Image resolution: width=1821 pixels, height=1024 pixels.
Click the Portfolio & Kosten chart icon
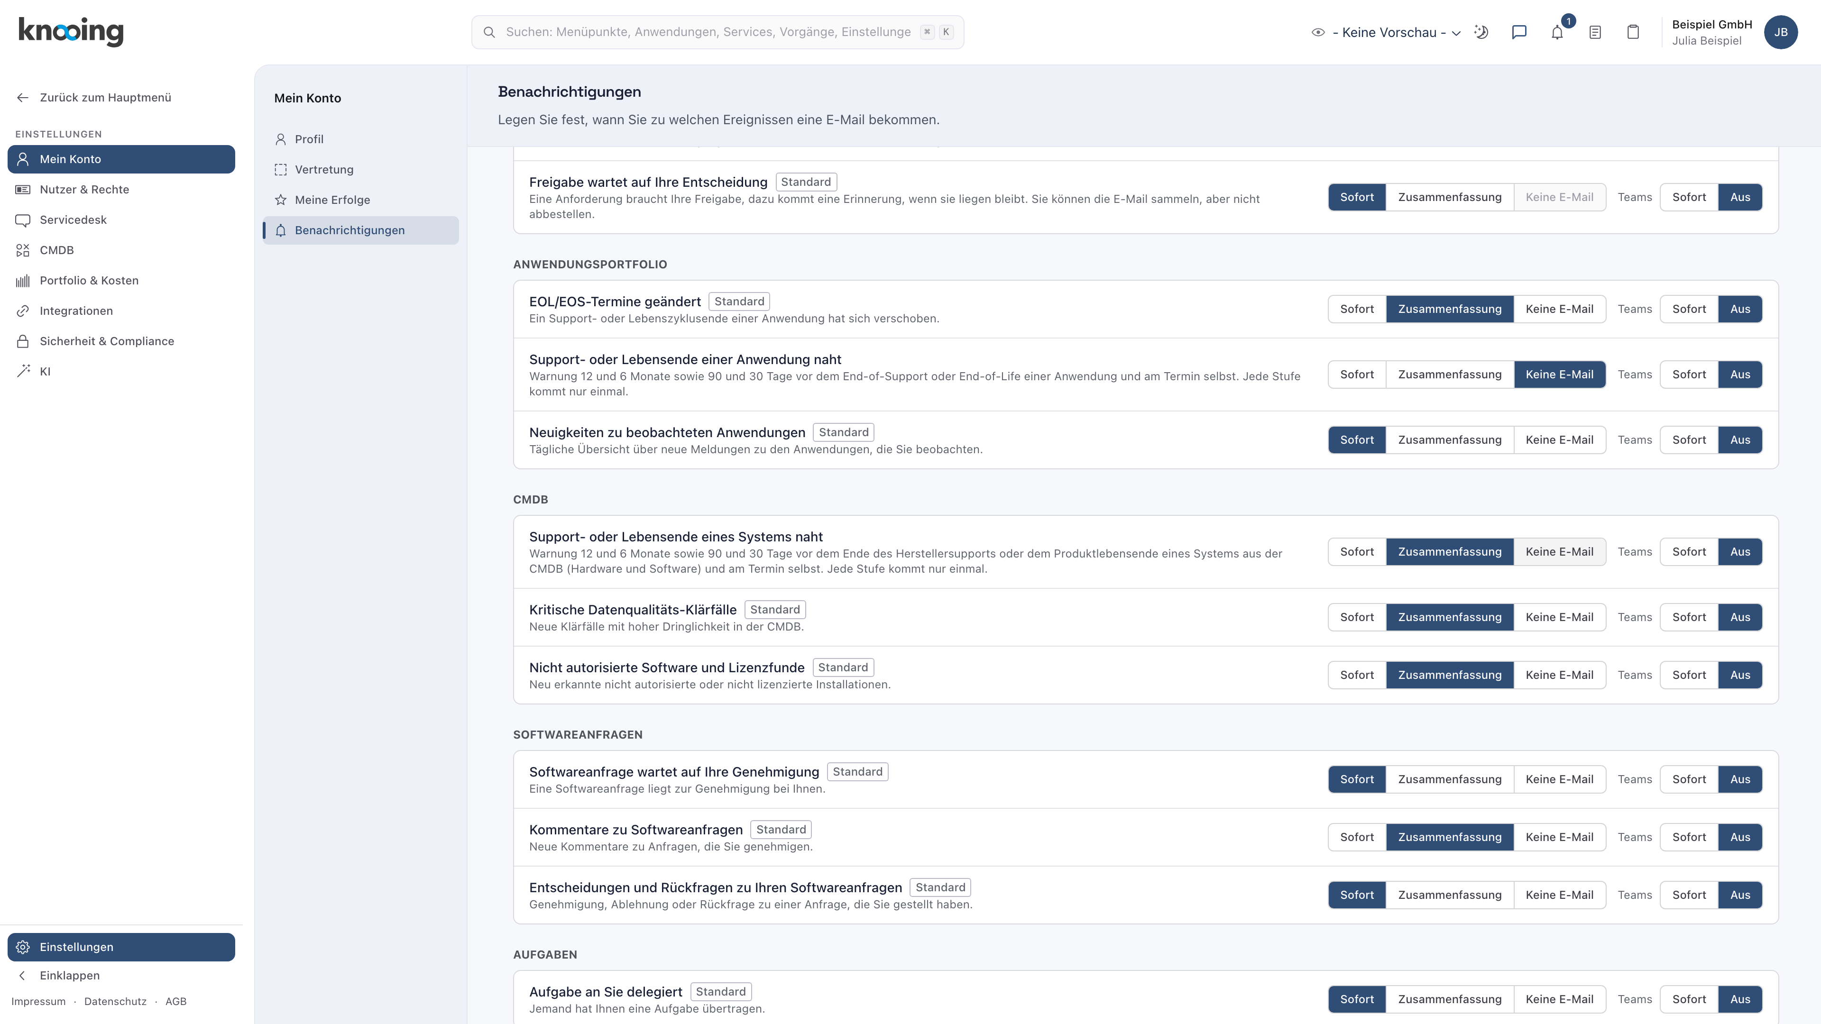pyautogui.click(x=23, y=281)
